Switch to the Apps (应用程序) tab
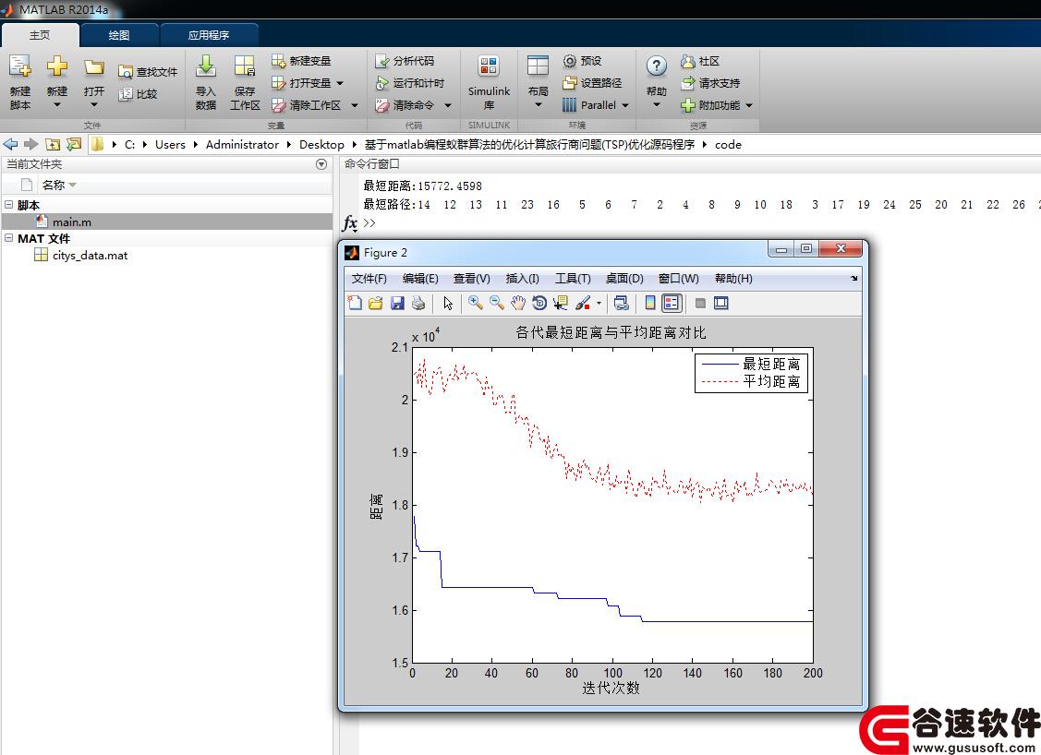Screen dimensions: 1041x755 pos(209,35)
